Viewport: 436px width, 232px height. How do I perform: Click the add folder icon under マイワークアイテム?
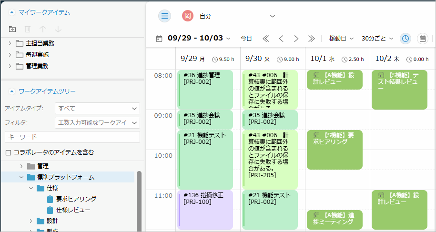point(12,30)
